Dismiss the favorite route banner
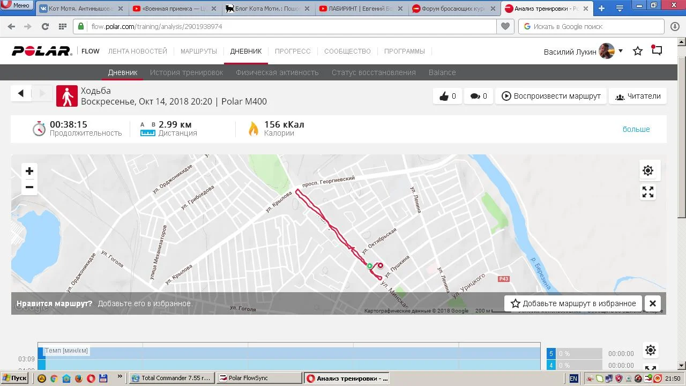This screenshot has width=686, height=386. [653, 303]
